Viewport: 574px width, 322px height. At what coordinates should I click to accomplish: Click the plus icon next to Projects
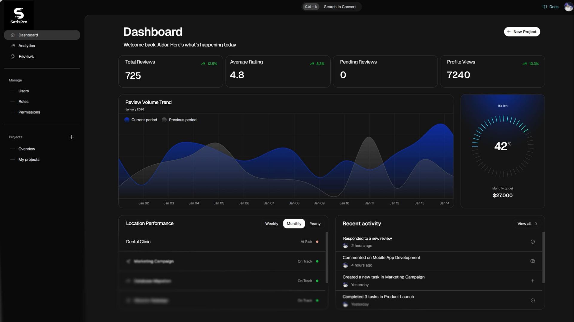coord(71,137)
